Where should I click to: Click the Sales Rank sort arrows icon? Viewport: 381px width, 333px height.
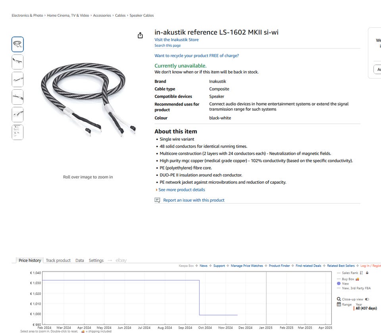(361, 273)
